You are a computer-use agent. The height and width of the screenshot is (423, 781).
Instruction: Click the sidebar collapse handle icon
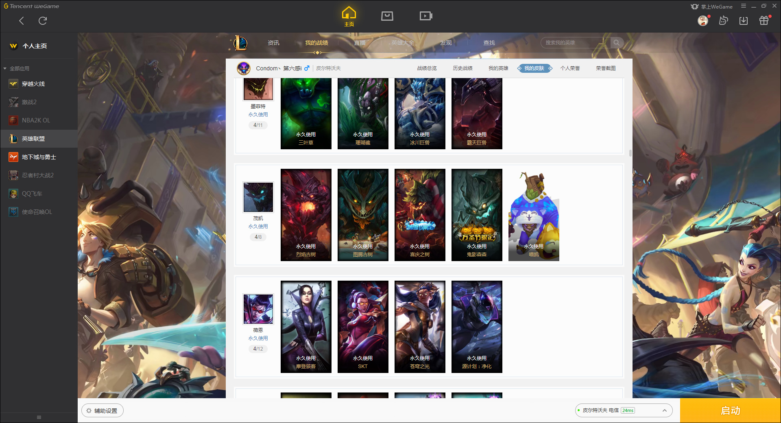39,417
